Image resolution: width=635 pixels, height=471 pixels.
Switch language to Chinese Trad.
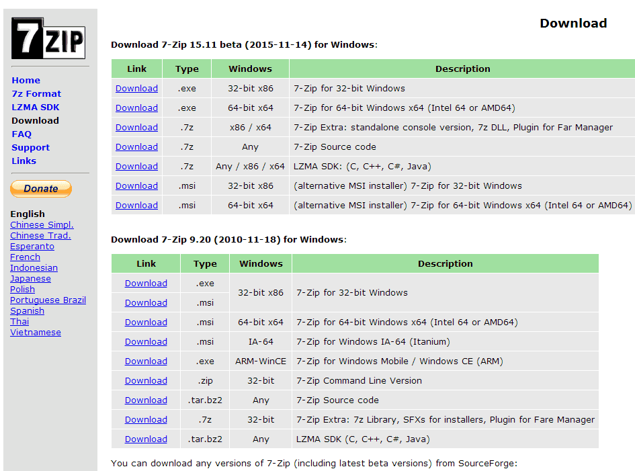40,235
